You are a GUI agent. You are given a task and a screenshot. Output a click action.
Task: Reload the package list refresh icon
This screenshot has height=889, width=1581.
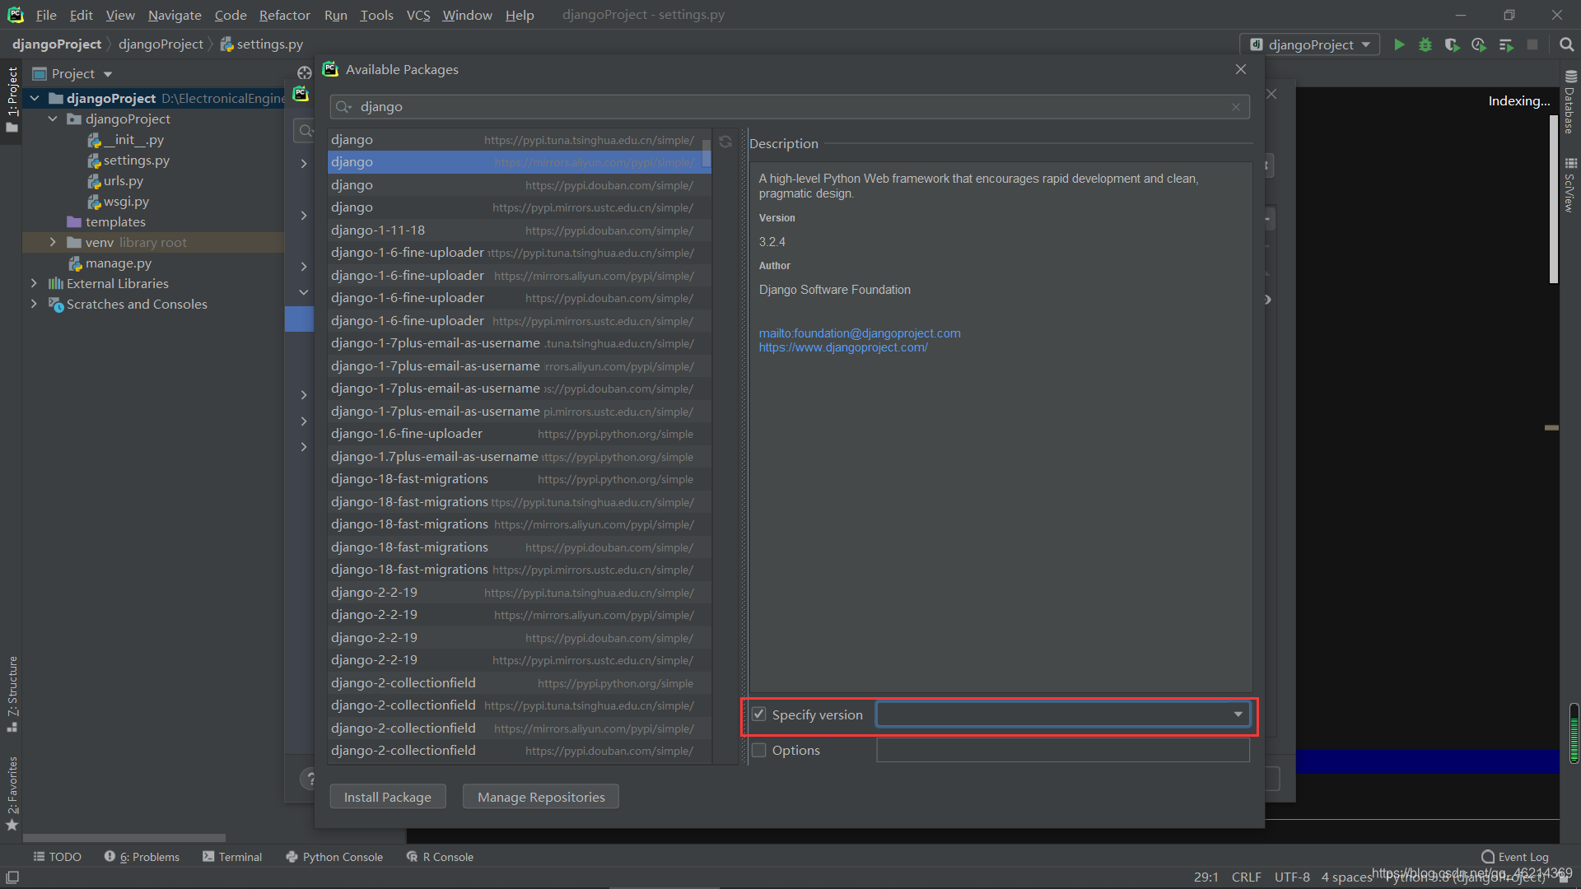[725, 142]
